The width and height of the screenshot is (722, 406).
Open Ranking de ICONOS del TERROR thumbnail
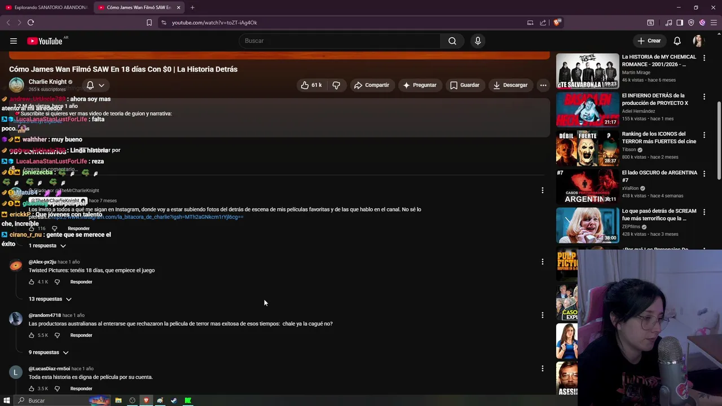click(587, 148)
